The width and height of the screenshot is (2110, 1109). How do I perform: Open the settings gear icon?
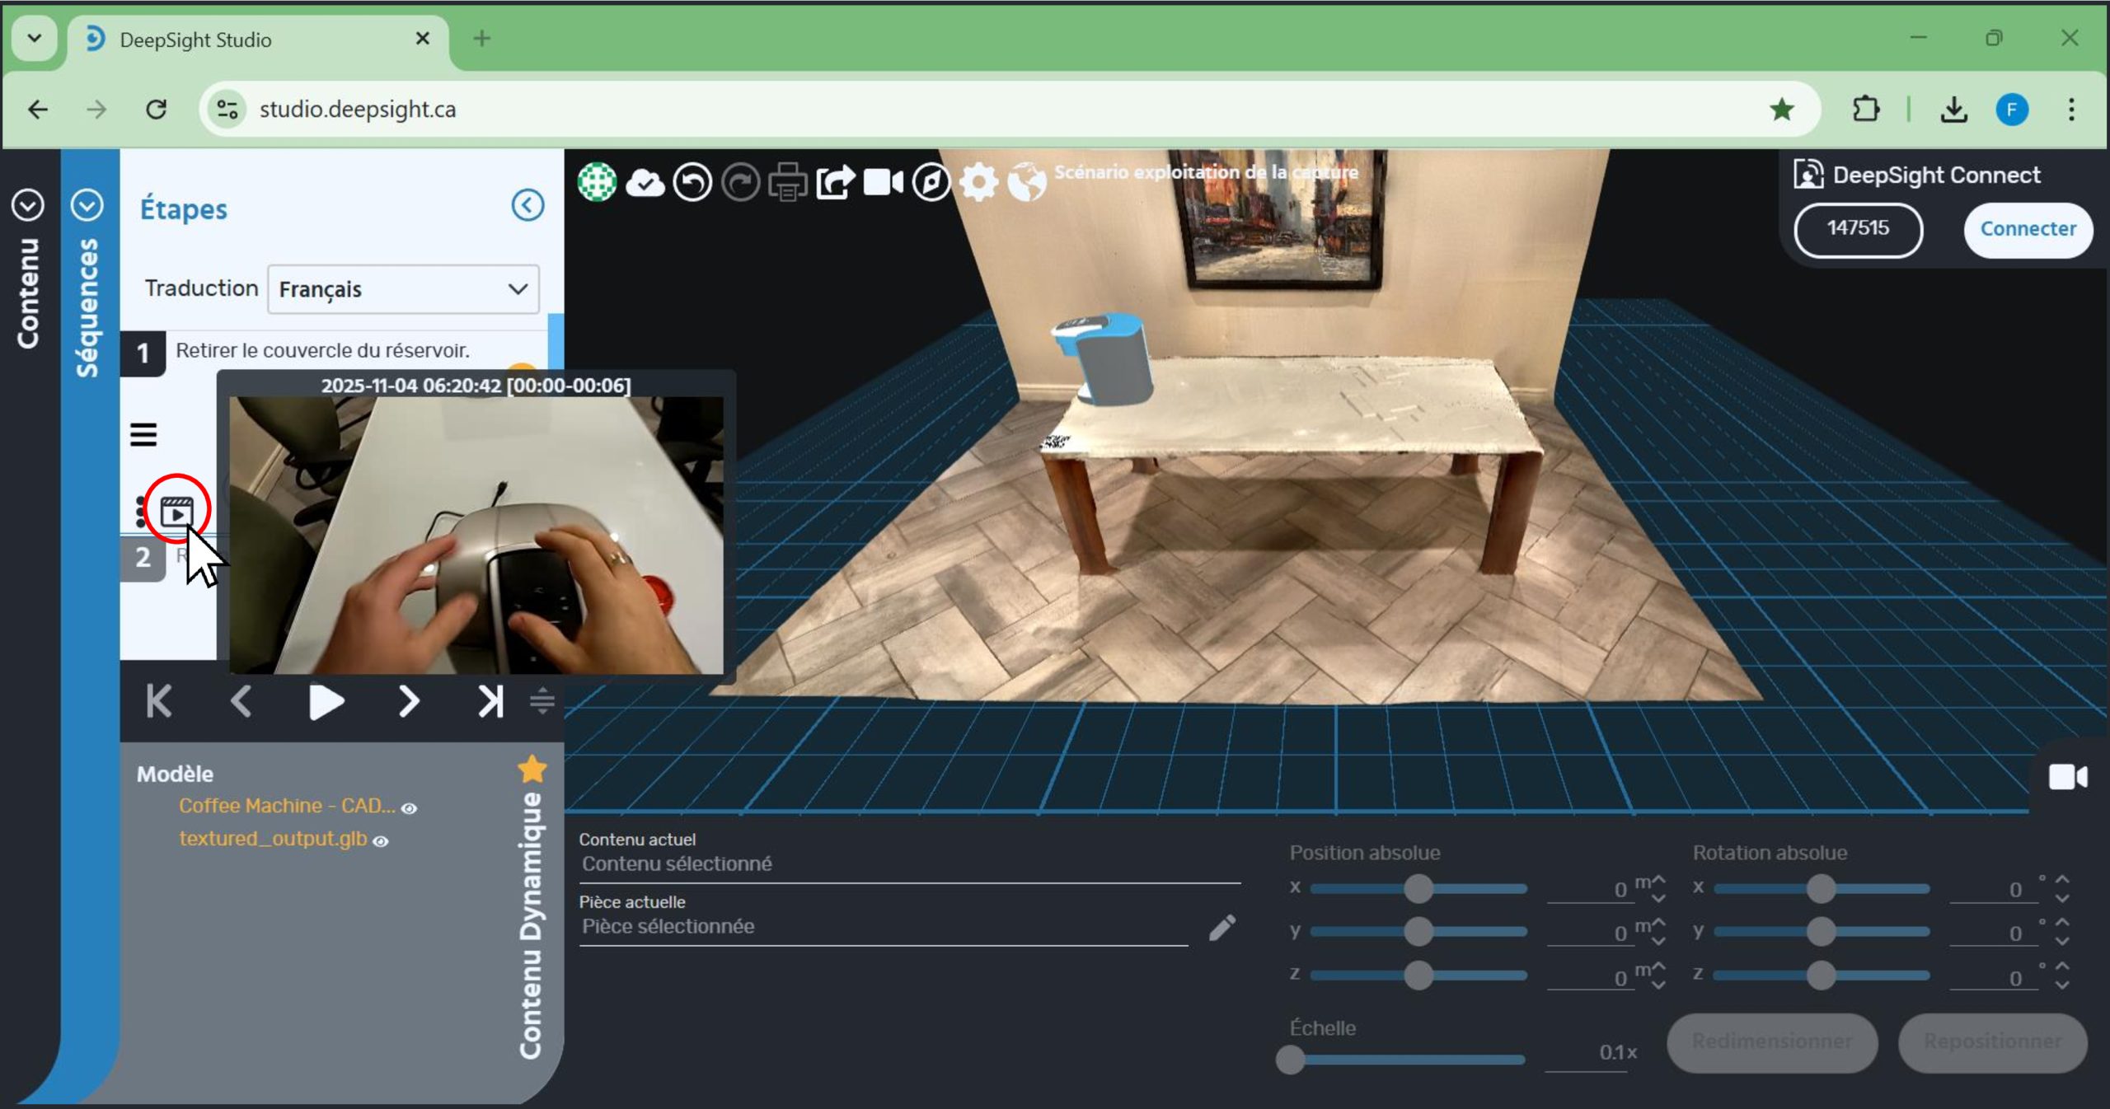(x=978, y=182)
